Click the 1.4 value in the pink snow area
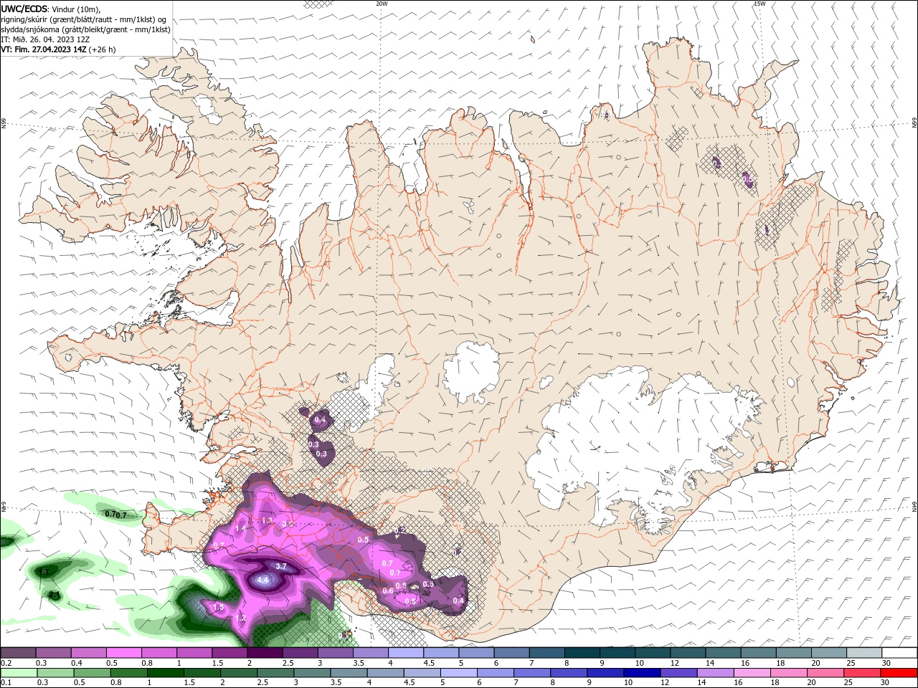The height and width of the screenshot is (688, 918). (x=241, y=528)
